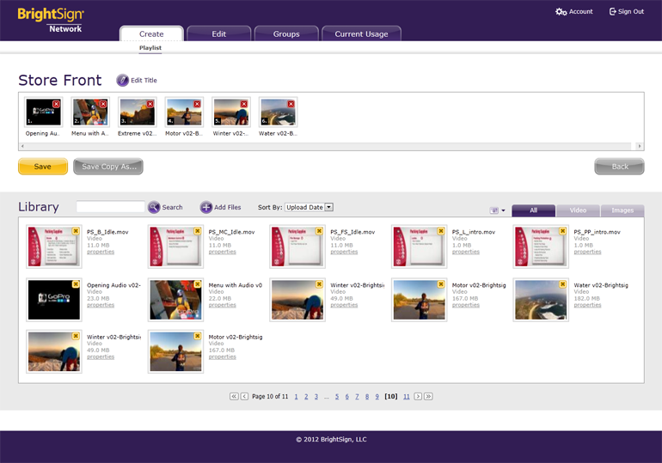Click the Sign Out icon
The width and height of the screenshot is (662, 463).
point(613,11)
